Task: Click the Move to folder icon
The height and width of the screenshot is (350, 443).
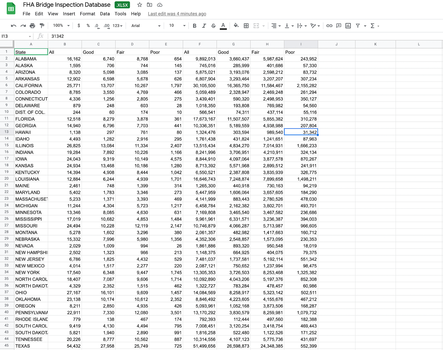Action: (x=150, y=5)
